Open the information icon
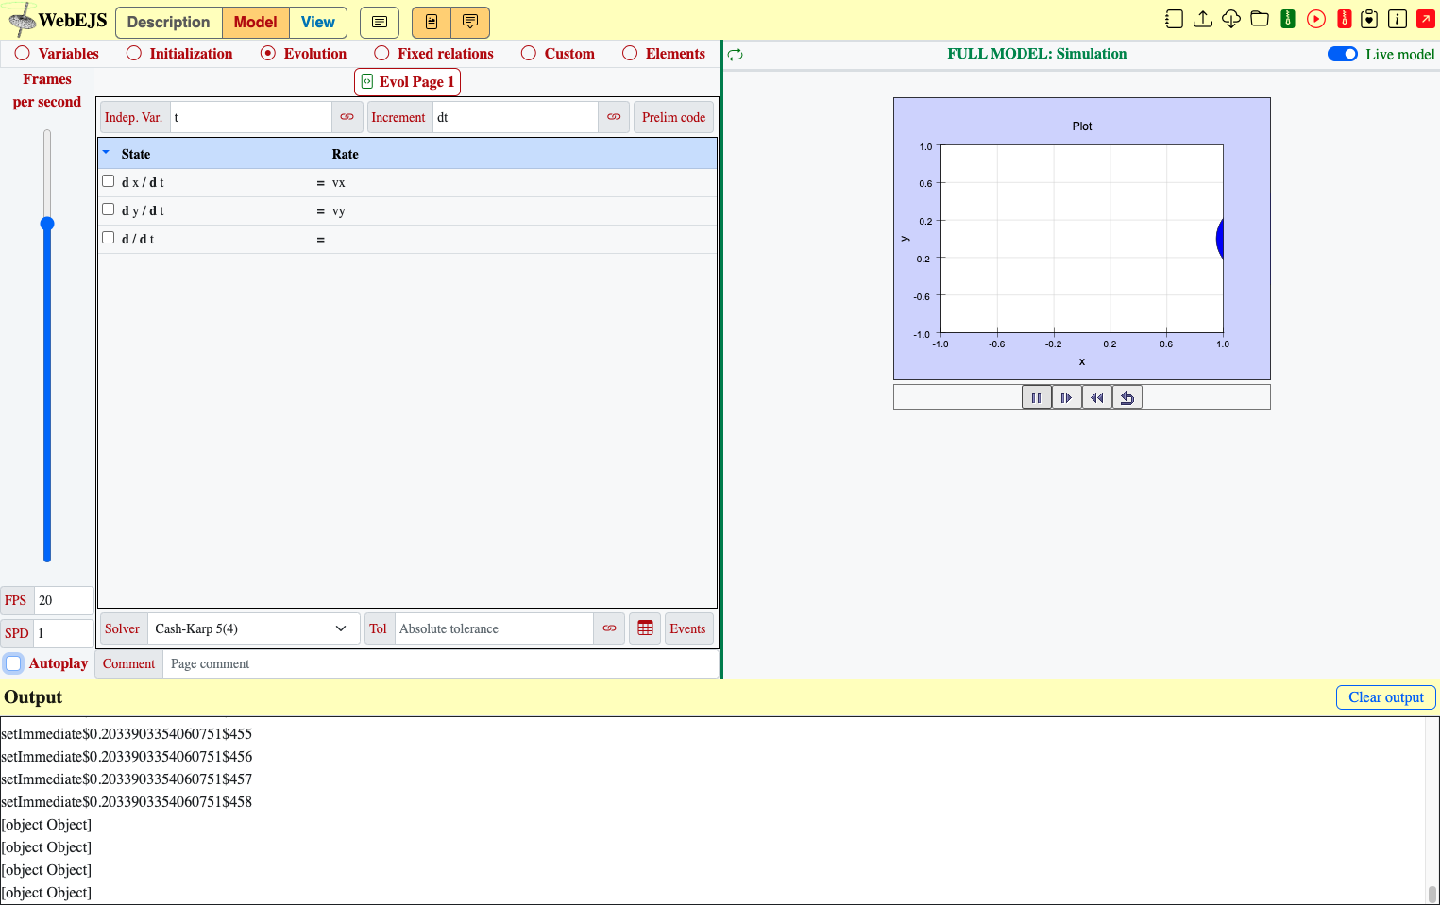 tap(1398, 19)
